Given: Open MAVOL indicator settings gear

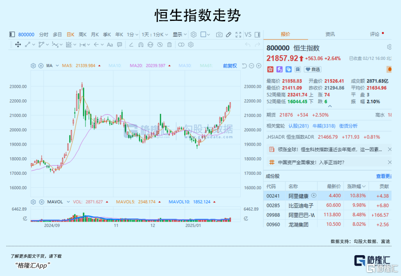Looking at the screenshot, I should point(33,202).
